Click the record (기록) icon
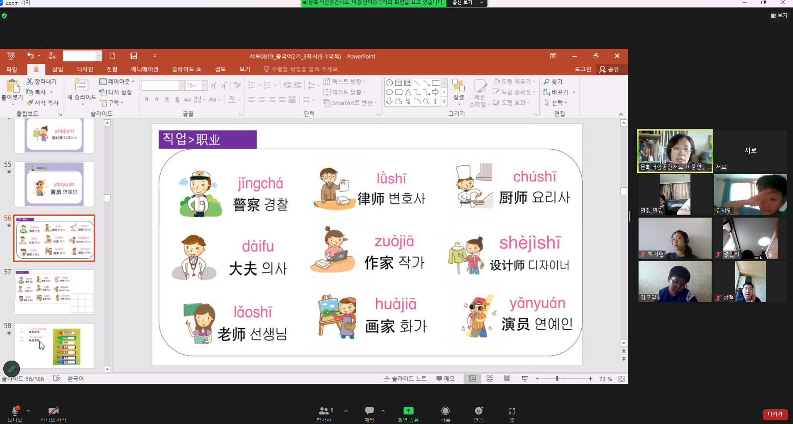Screen dimensions: 793x424 (x=445, y=411)
